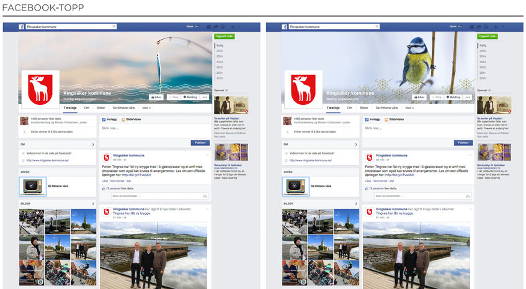Click three-dots more button on fishing-rod cover
Viewport: 526px width, 289px height.
click(x=205, y=97)
